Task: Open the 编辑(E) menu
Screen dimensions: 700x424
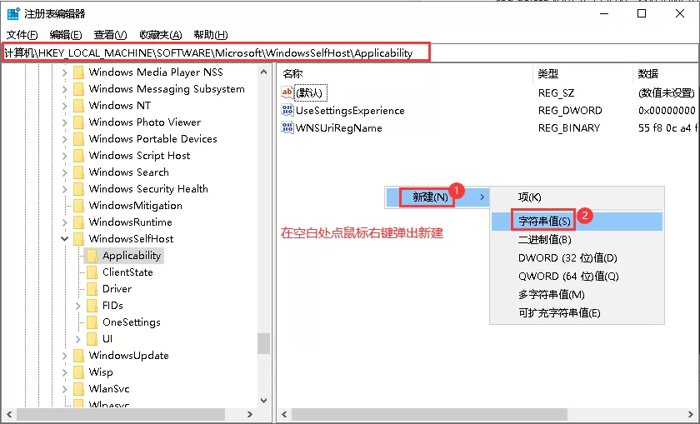Action: (66, 34)
